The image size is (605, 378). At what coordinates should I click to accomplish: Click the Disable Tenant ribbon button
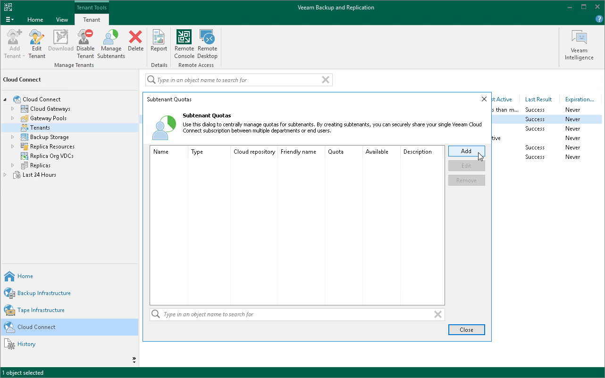point(85,44)
